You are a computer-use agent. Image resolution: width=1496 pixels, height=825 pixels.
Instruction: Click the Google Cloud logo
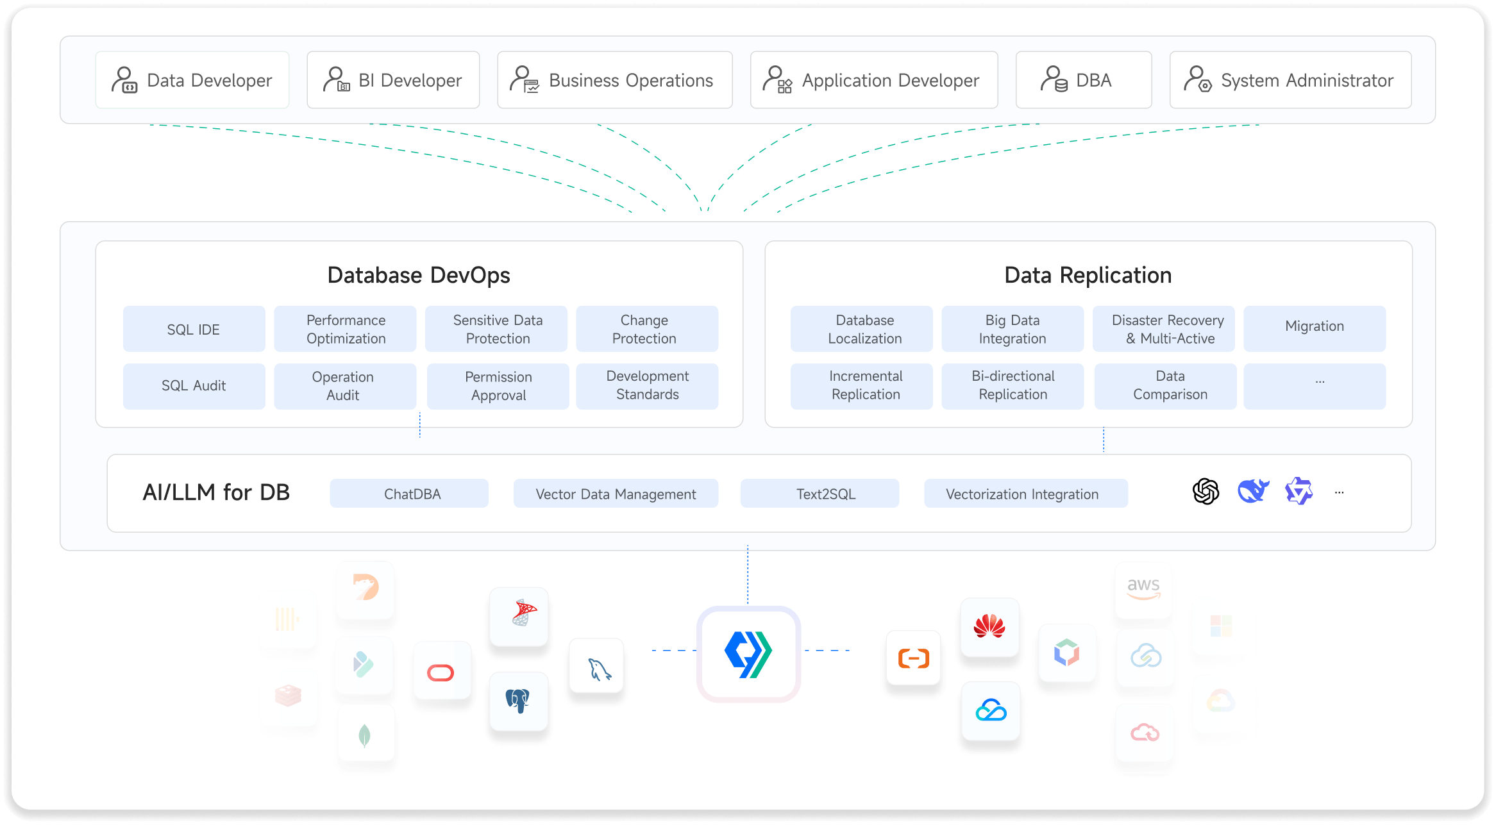coord(1220,701)
